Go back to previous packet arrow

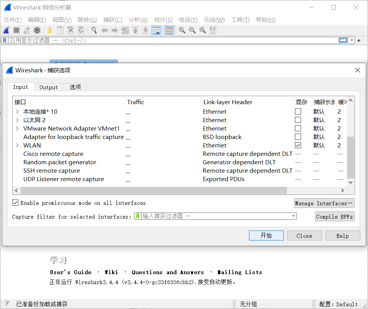click(104, 30)
